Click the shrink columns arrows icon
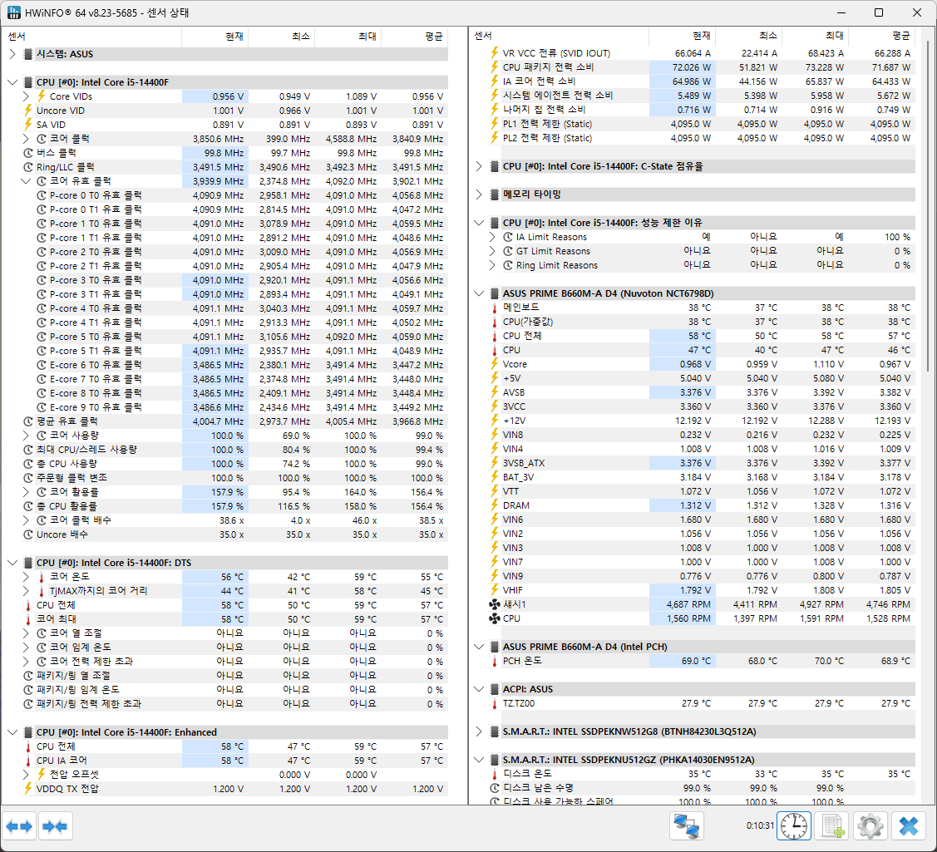937x852 pixels. [x=56, y=826]
